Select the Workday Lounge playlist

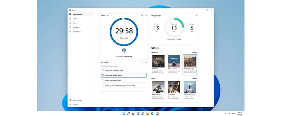click(190, 65)
